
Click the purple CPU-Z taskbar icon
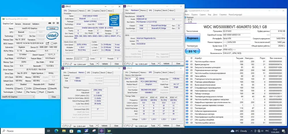[x=102, y=131]
